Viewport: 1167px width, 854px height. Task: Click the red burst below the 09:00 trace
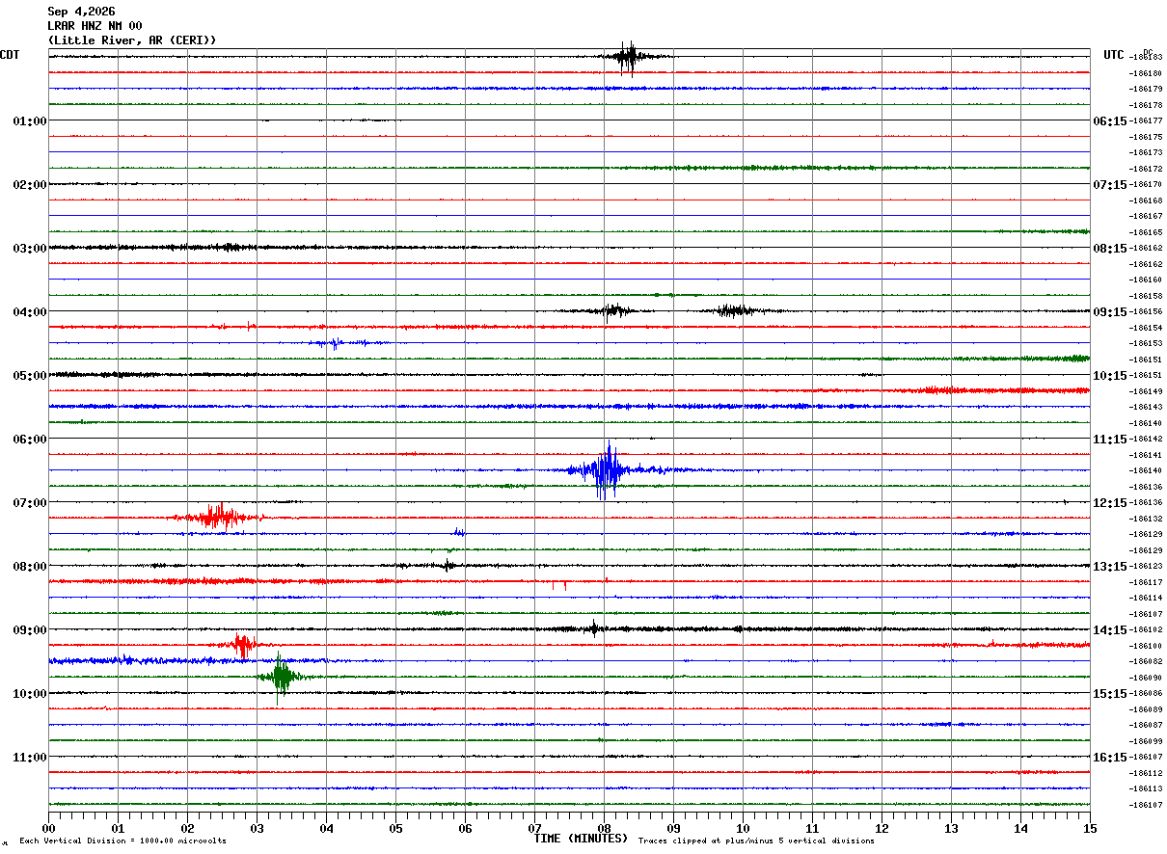(242, 644)
